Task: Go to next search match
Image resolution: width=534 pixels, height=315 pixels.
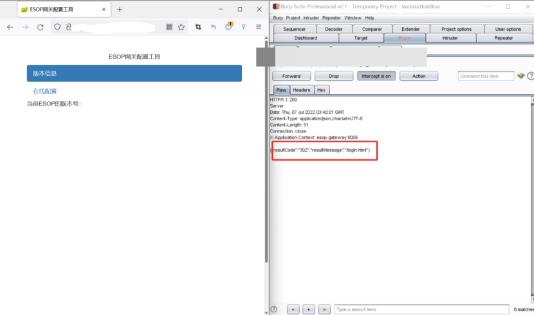Action: pos(324,309)
